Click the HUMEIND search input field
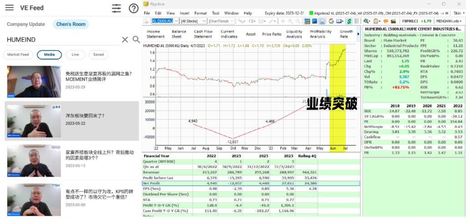The height and width of the screenshot is (219, 466). pyautogui.click(x=62, y=40)
